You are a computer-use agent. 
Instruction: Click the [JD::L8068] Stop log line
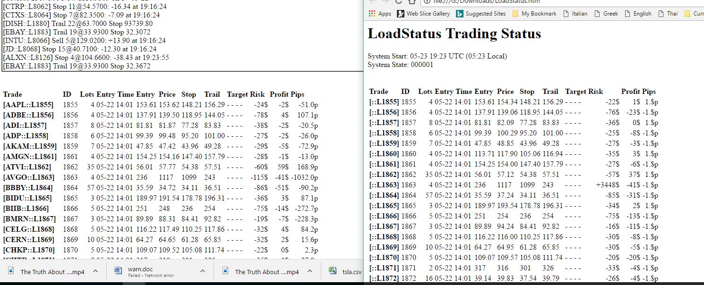coord(79,49)
